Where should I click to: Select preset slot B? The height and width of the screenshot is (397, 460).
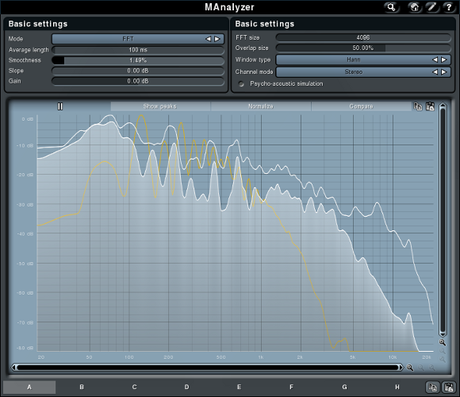click(x=82, y=387)
